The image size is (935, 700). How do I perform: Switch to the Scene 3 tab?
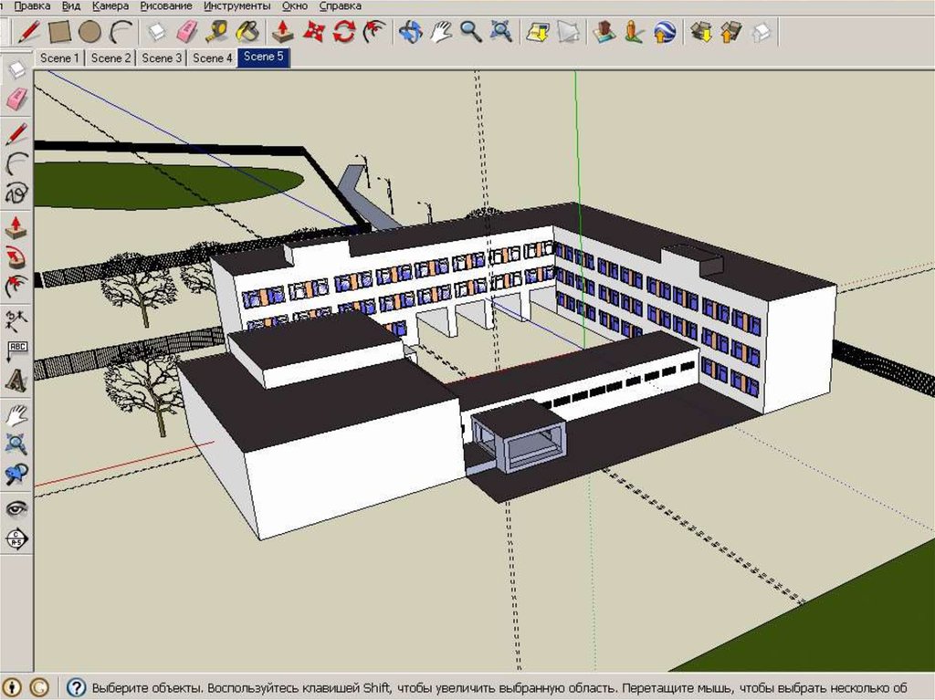tap(163, 58)
